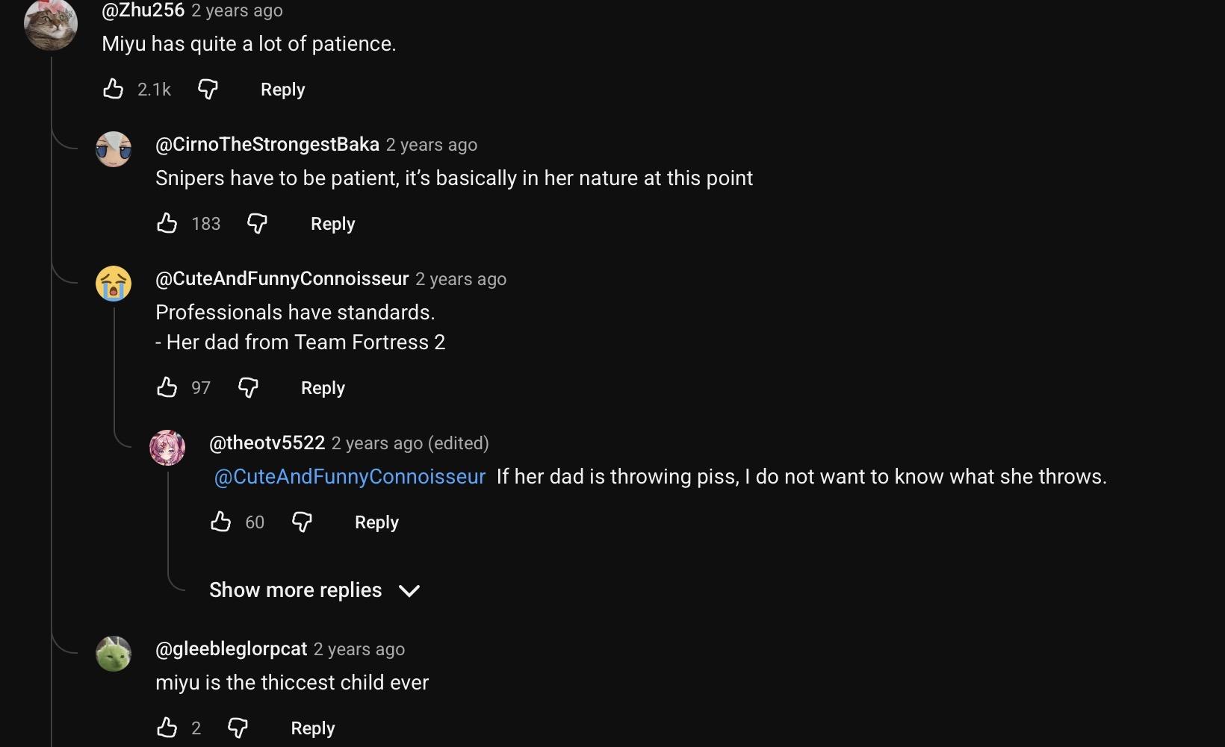Open the @CuteAndFunnyConnoisseur mention link
Screen dimensions: 1225x747
(x=350, y=477)
